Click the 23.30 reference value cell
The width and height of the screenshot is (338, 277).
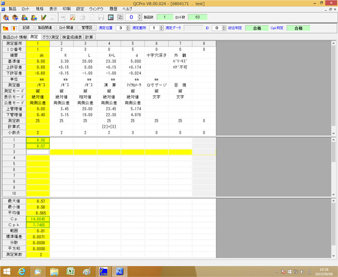pos(109,61)
